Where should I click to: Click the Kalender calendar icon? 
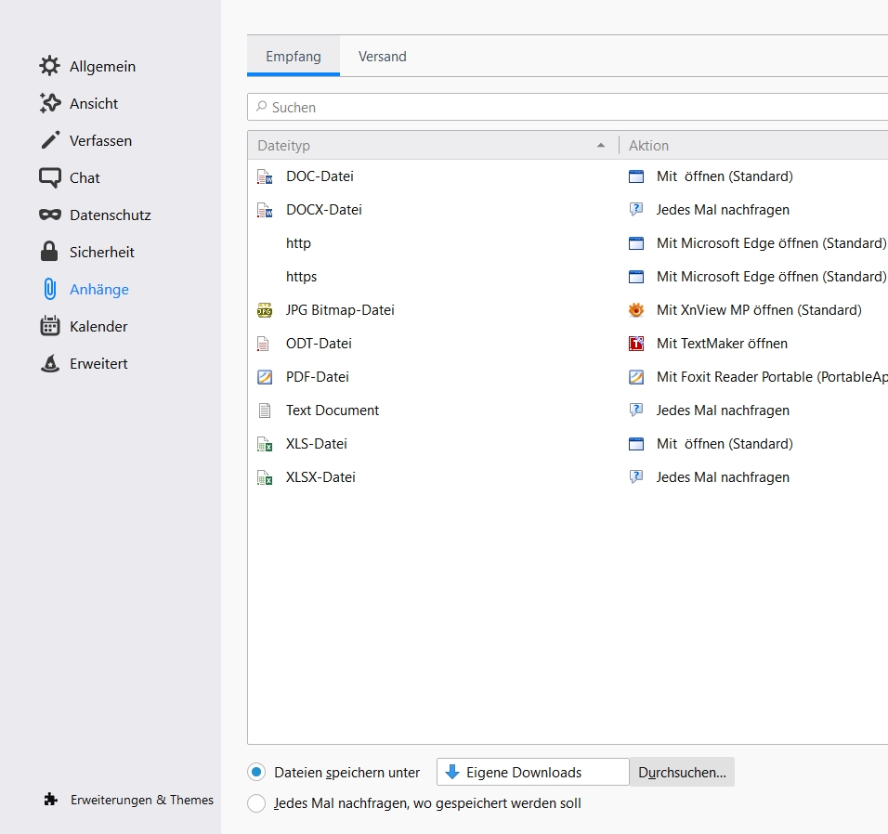(49, 326)
